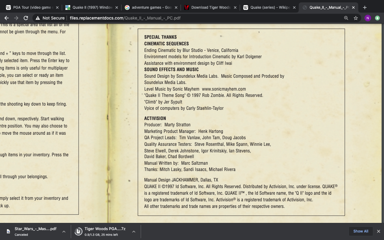Expand options for Tiger Woods PGA download

pyautogui.click(x=134, y=232)
